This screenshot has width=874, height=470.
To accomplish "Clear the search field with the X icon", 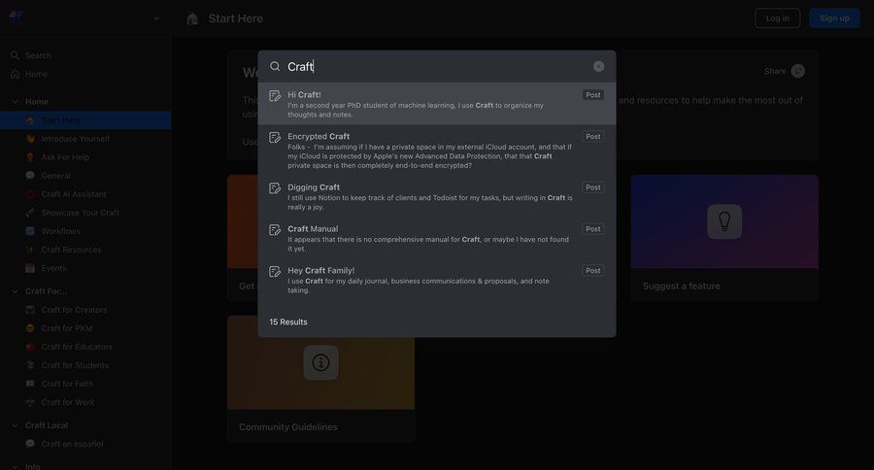I will 598,66.
